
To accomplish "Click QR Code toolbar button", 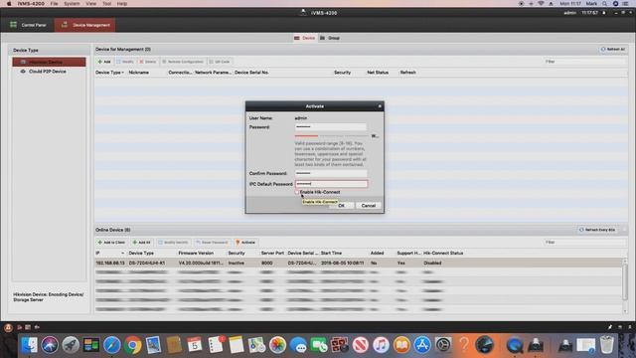I will (220, 62).
